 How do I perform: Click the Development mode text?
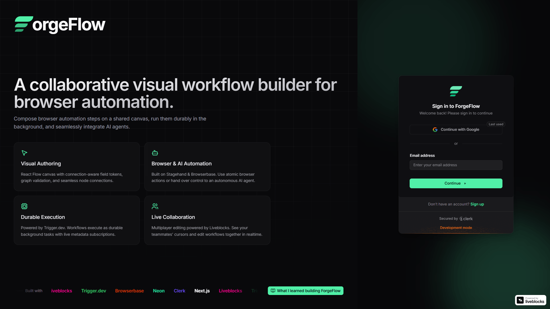coord(456,228)
